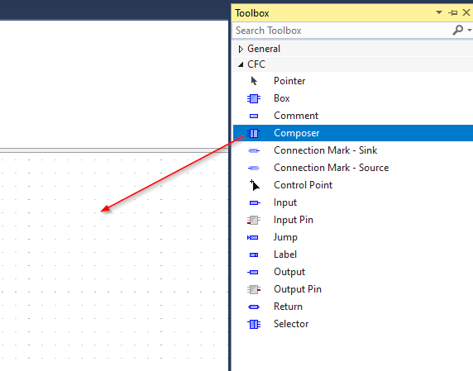Choose the Comment element icon
The image size is (473, 371).
[254, 116]
